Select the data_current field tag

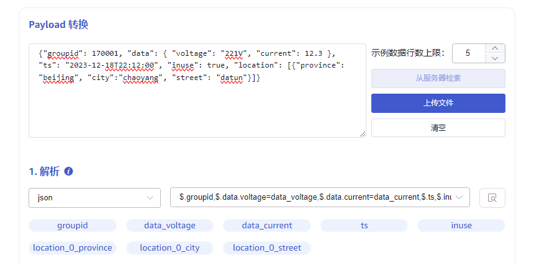pyautogui.click(x=267, y=226)
